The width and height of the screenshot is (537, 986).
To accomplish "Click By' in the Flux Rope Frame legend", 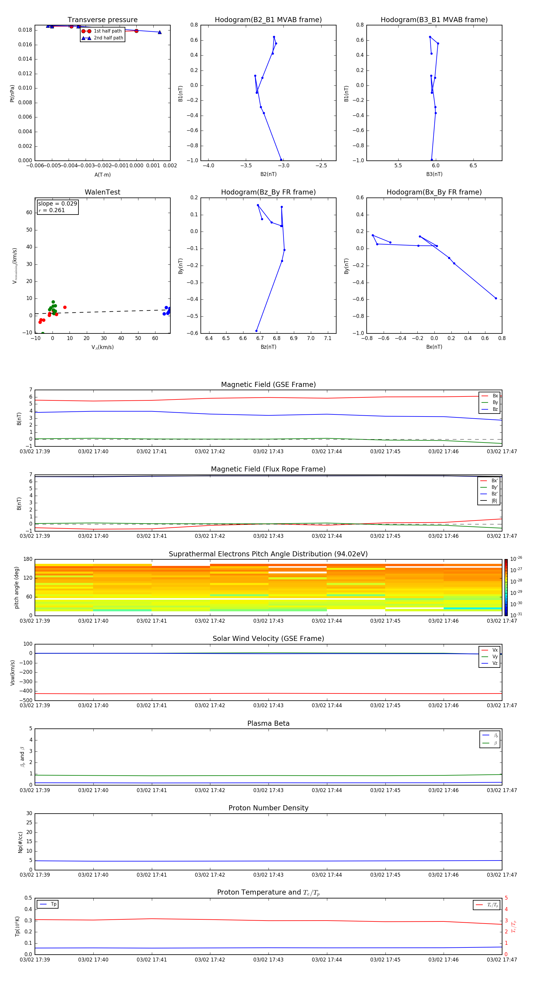I will (489, 487).
